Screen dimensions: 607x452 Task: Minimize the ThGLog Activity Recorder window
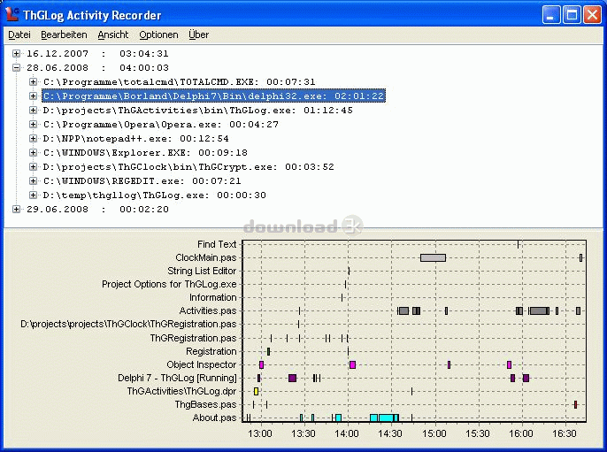551,15
